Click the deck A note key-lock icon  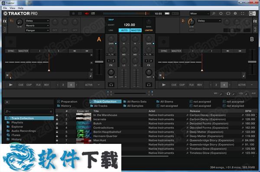click(x=91, y=75)
